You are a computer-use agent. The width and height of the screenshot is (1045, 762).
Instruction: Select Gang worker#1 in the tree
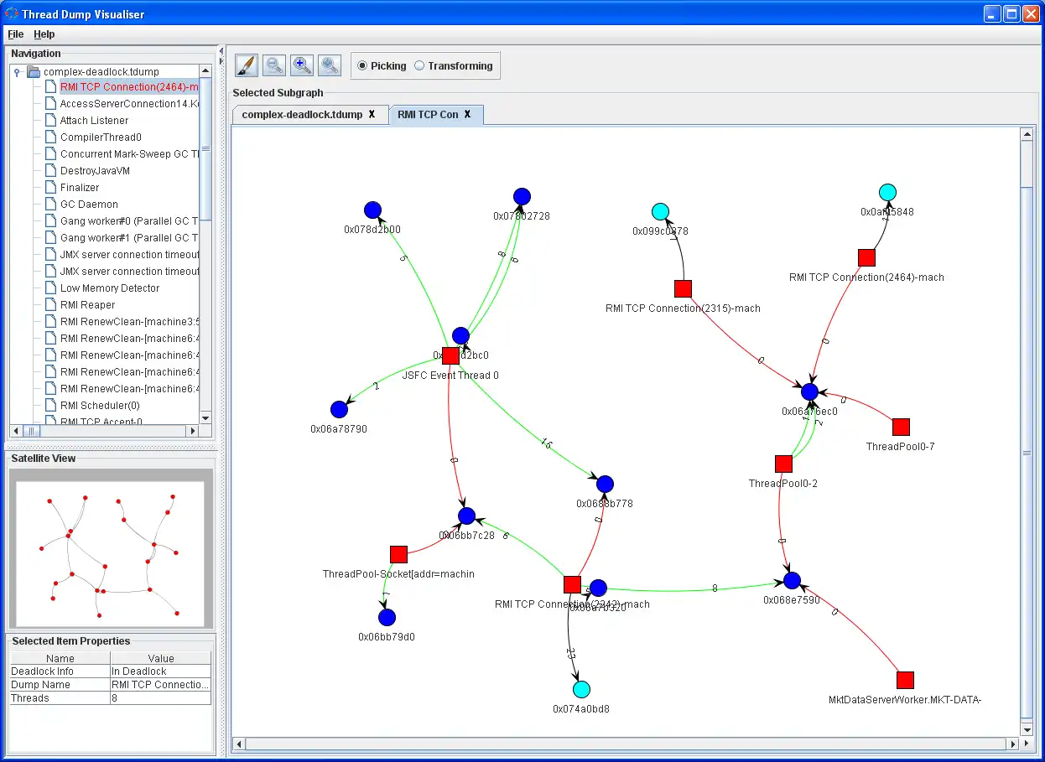pos(129,237)
